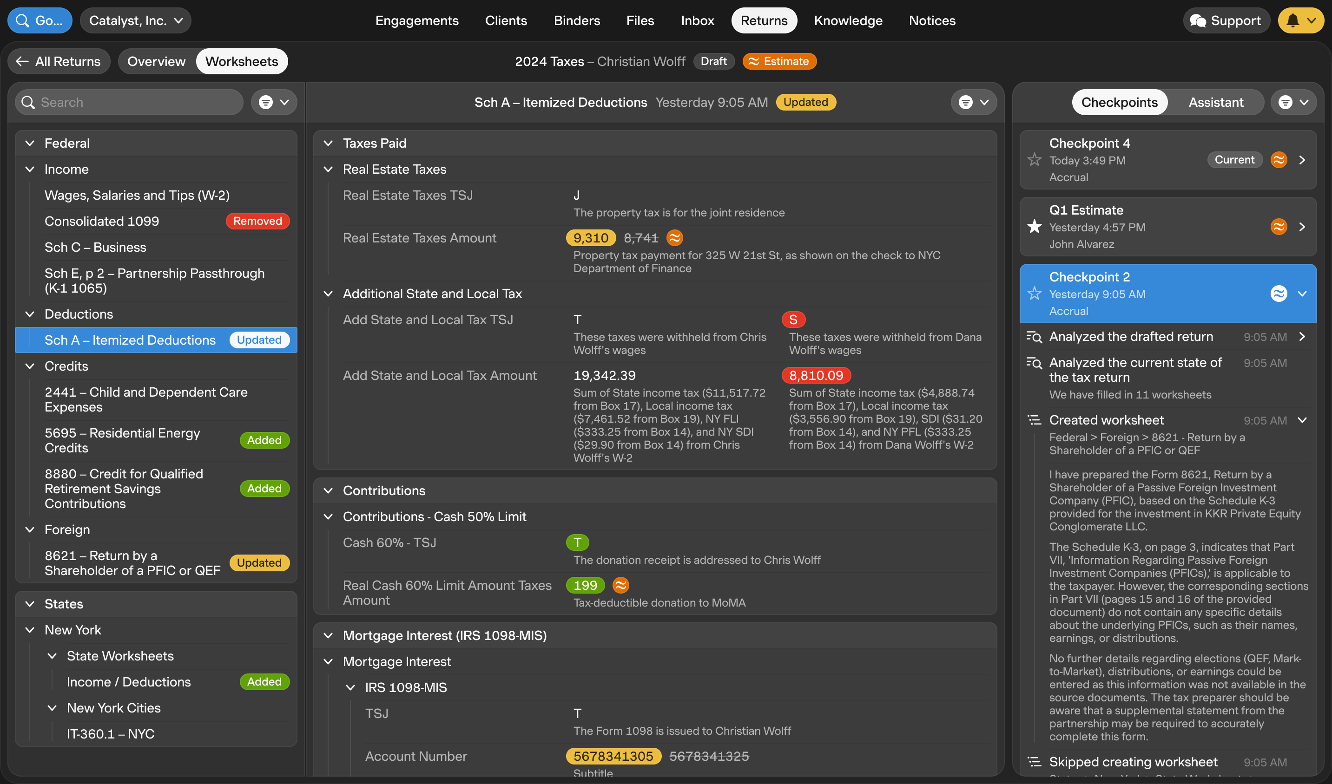Toggle star on Checkpoint 2
The height and width of the screenshot is (784, 1332).
click(1035, 294)
